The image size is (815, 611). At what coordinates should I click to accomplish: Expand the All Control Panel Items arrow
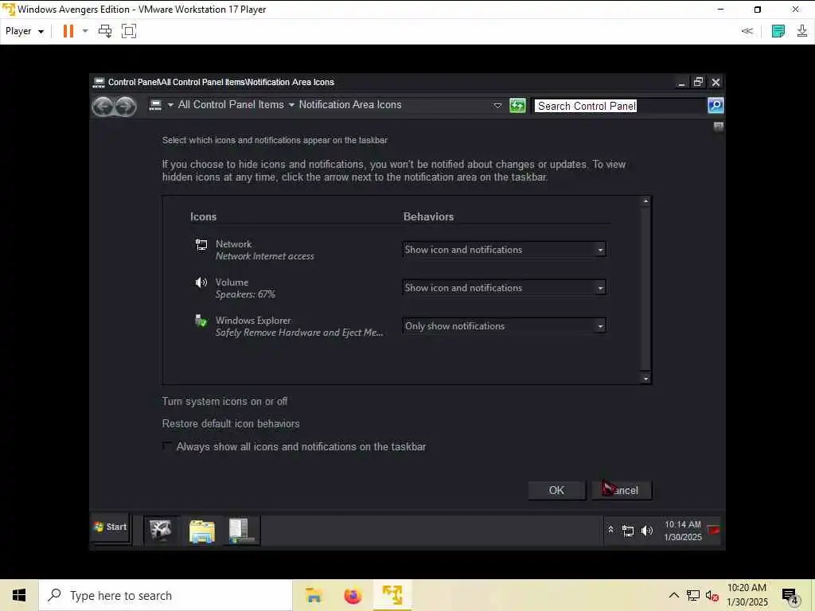(x=291, y=105)
